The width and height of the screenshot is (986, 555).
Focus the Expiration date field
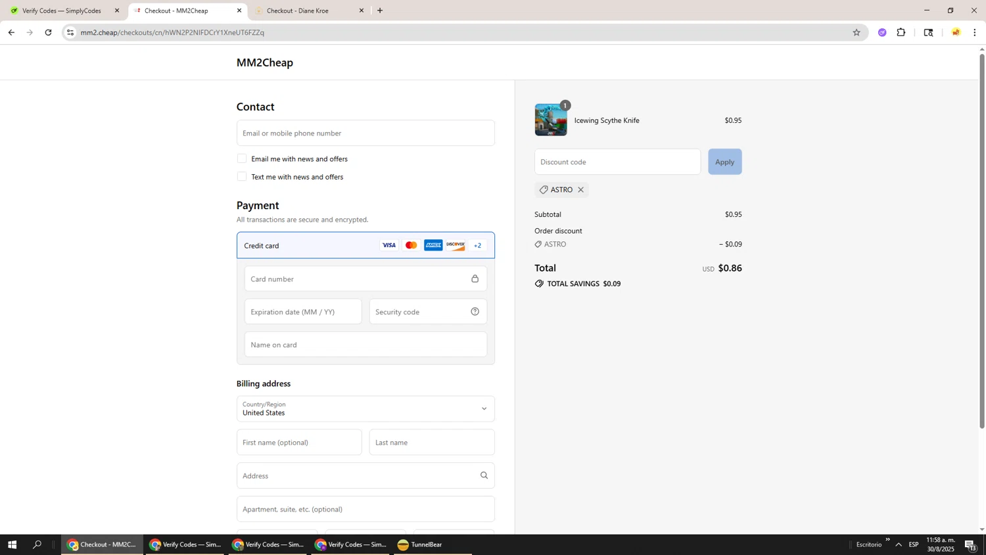(303, 312)
